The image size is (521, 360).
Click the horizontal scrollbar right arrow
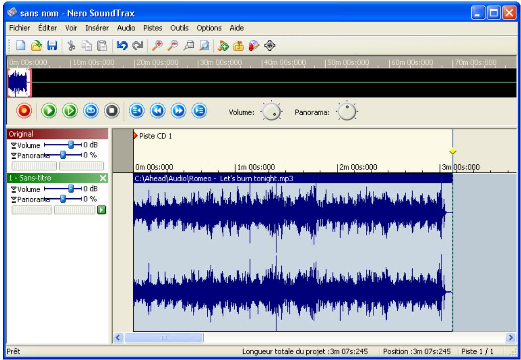point(511,338)
